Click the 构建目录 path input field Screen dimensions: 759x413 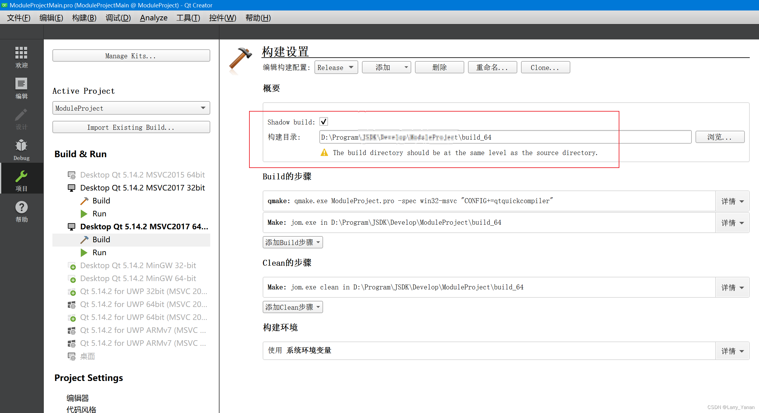coord(505,137)
